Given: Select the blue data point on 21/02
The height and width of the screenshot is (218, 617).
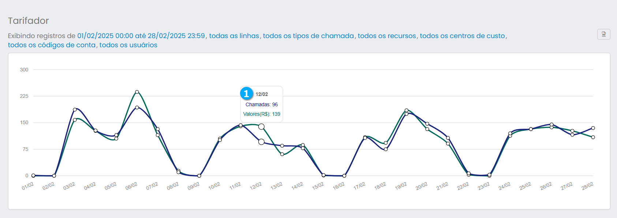Looking at the screenshot, I should pos(448,138).
